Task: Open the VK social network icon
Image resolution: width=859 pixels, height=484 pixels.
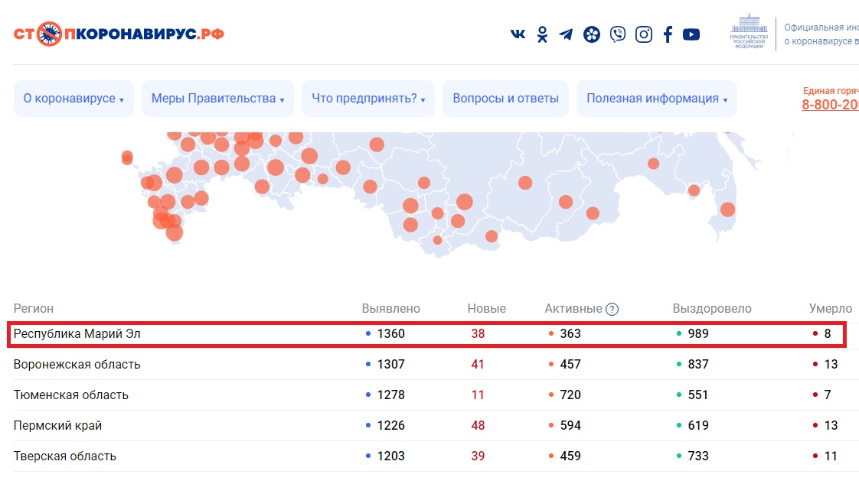Action: pyautogui.click(x=518, y=34)
